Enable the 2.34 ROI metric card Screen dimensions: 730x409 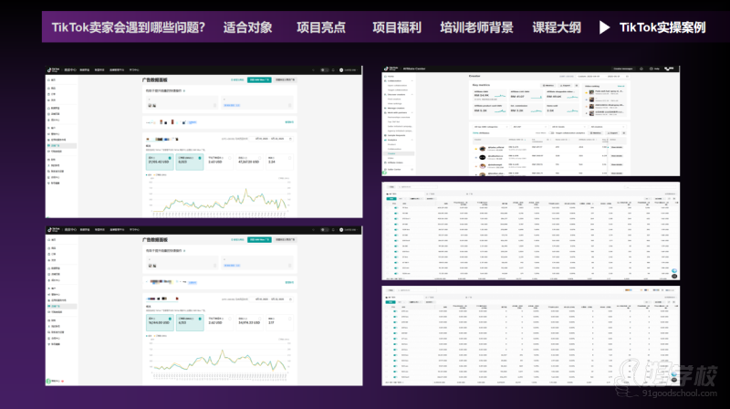(x=280, y=162)
